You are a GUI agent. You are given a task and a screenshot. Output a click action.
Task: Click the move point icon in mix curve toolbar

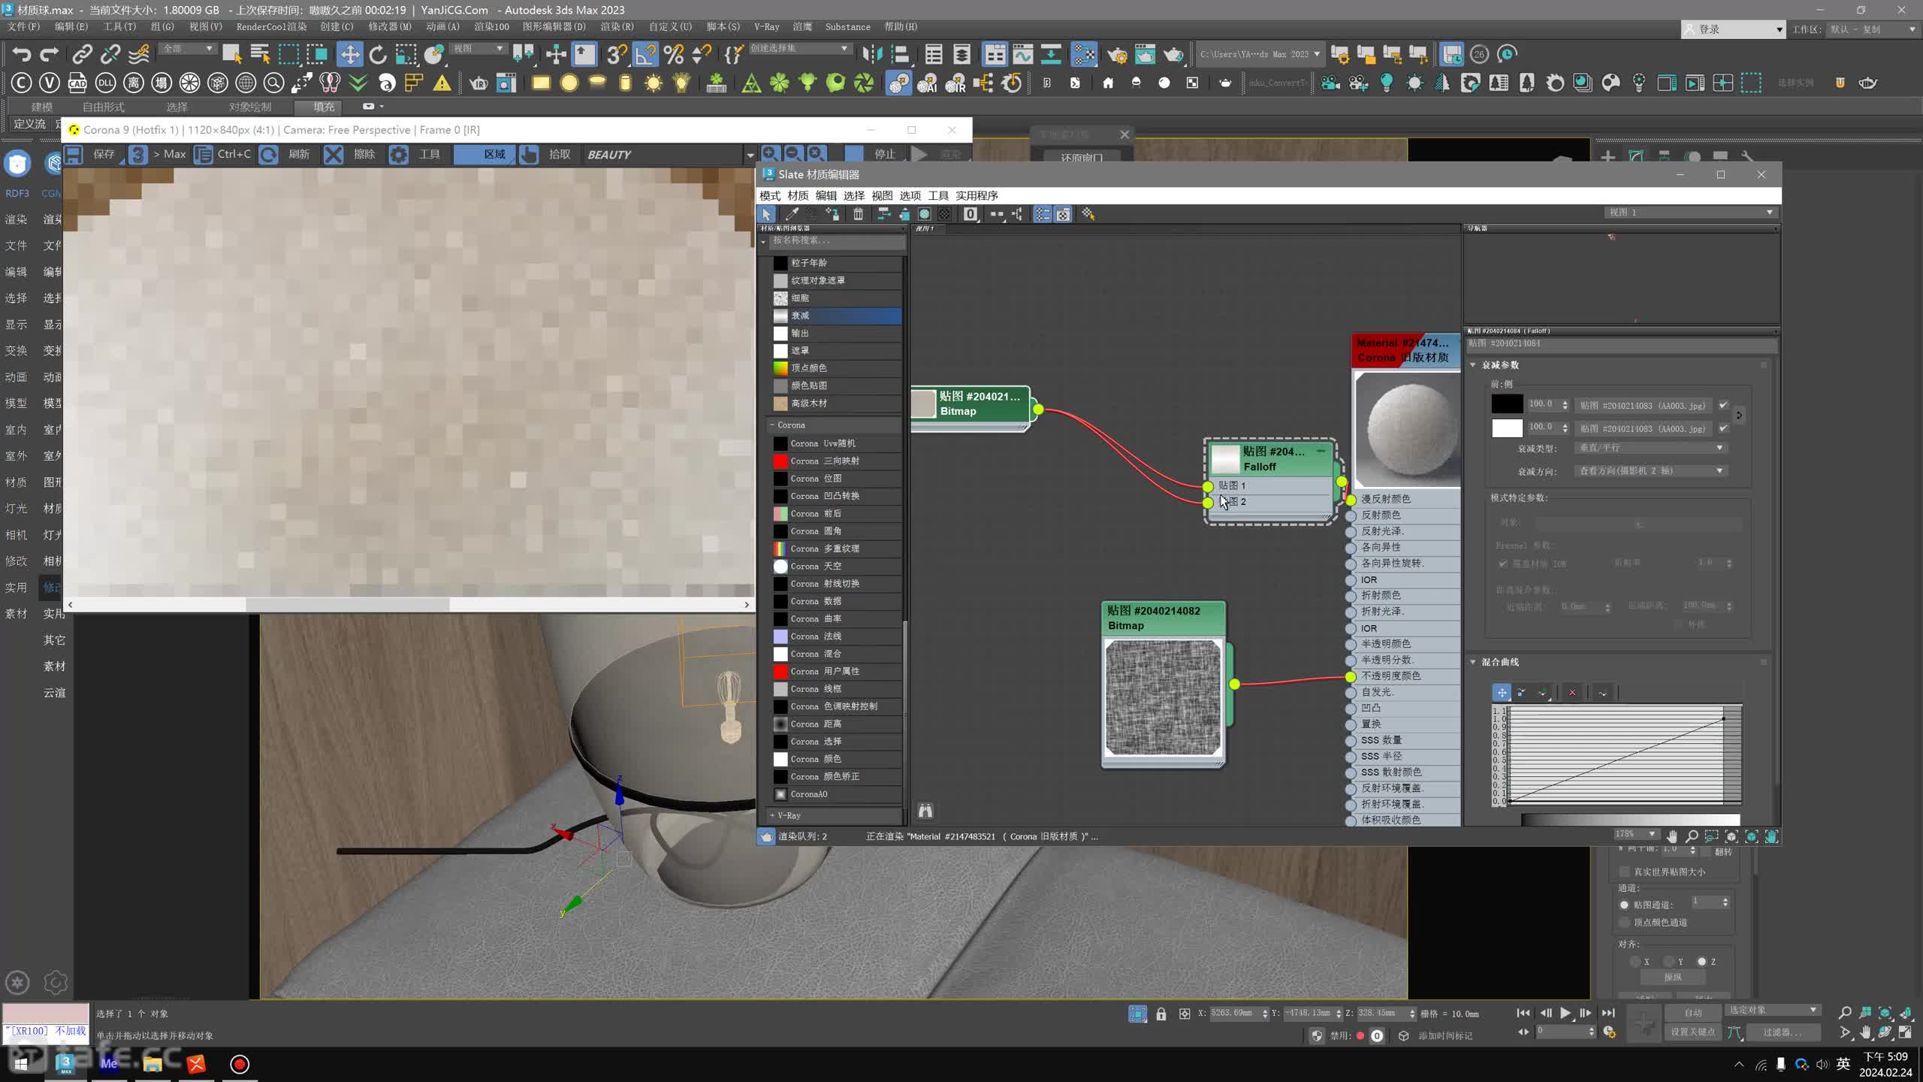[x=1501, y=692]
